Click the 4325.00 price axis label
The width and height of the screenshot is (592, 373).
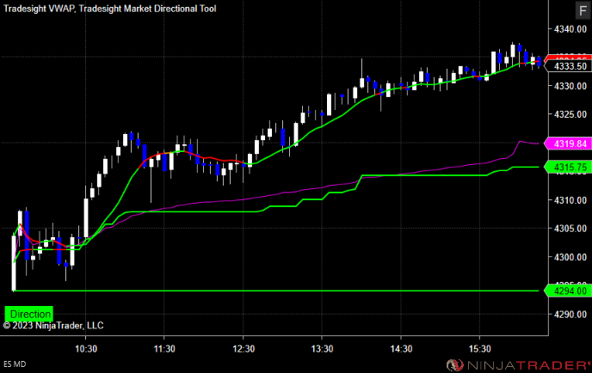[570, 114]
